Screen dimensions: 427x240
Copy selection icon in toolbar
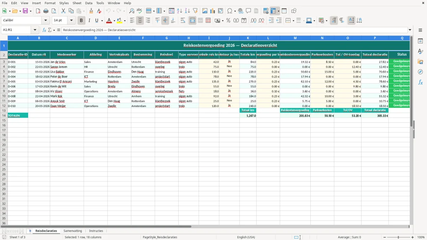(71, 11)
